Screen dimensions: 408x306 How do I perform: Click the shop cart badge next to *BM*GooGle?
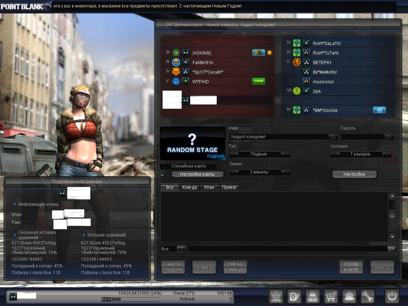pos(379,110)
